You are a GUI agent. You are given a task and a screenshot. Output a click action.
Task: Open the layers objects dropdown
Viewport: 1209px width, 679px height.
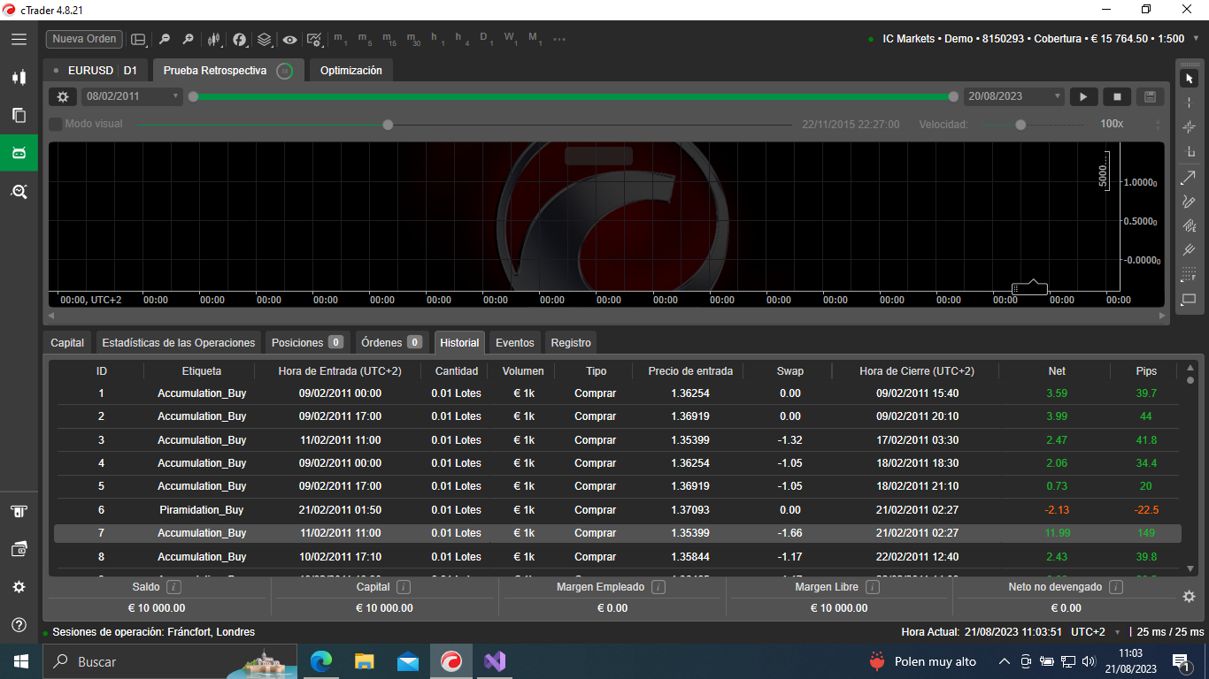click(x=265, y=39)
